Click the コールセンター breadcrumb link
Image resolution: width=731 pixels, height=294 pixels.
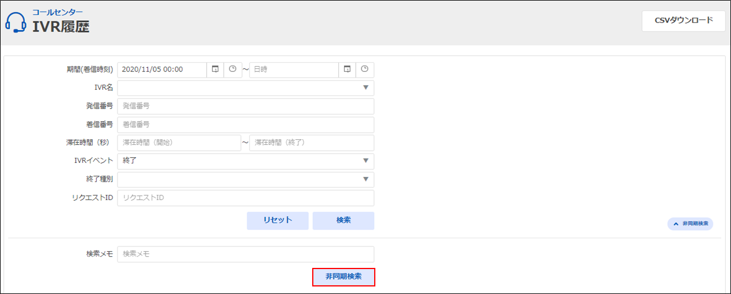point(57,12)
